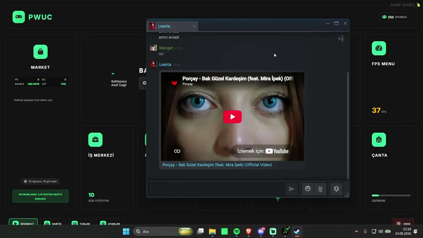Click Lvanta's avatar beside the video message
Screen dimensions: 423x238
click(153, 64)
